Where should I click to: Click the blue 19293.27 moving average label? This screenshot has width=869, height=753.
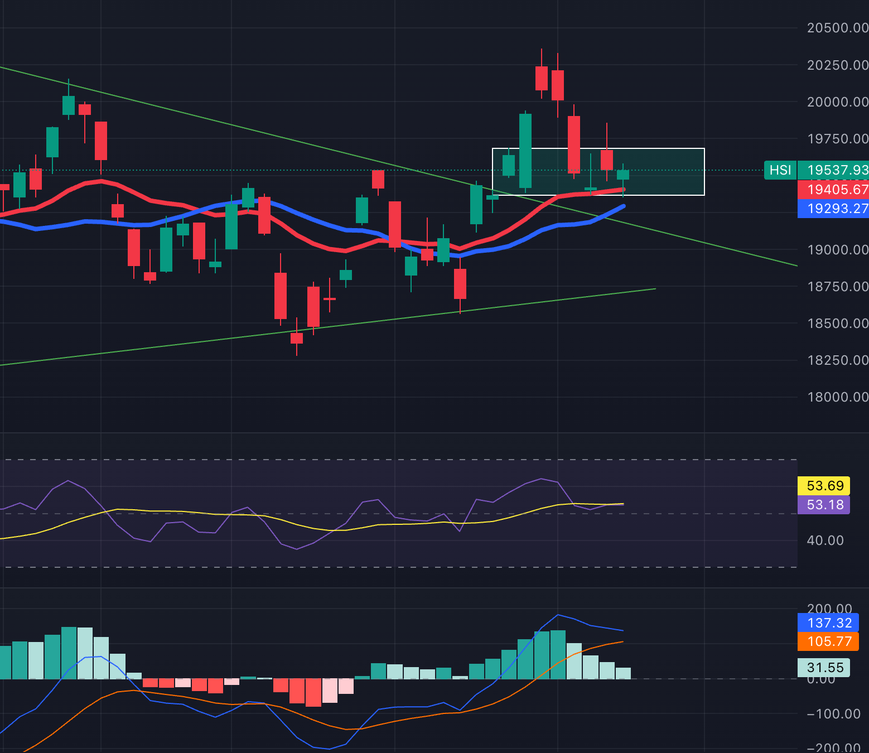click(833, 209)
